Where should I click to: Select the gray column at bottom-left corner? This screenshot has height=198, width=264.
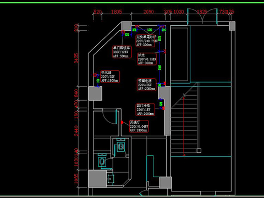tap(97, 179)
